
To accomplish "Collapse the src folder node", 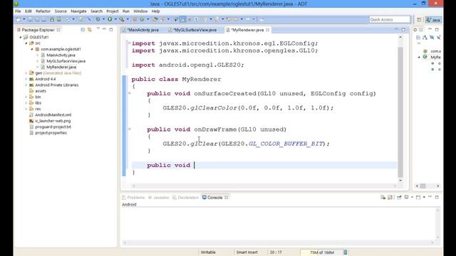I will pos(26,43).
